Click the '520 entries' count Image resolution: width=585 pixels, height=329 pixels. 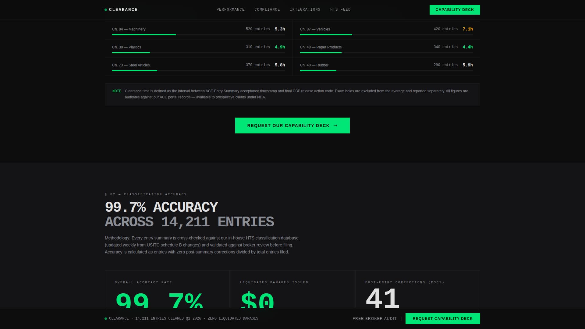tap(258, 29)
